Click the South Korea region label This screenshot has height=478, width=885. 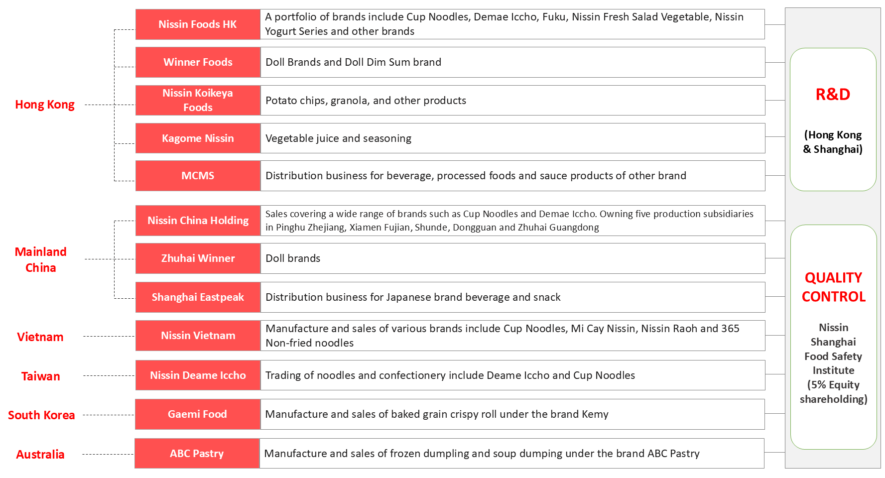pyautogui.click(x=41, y=415)
